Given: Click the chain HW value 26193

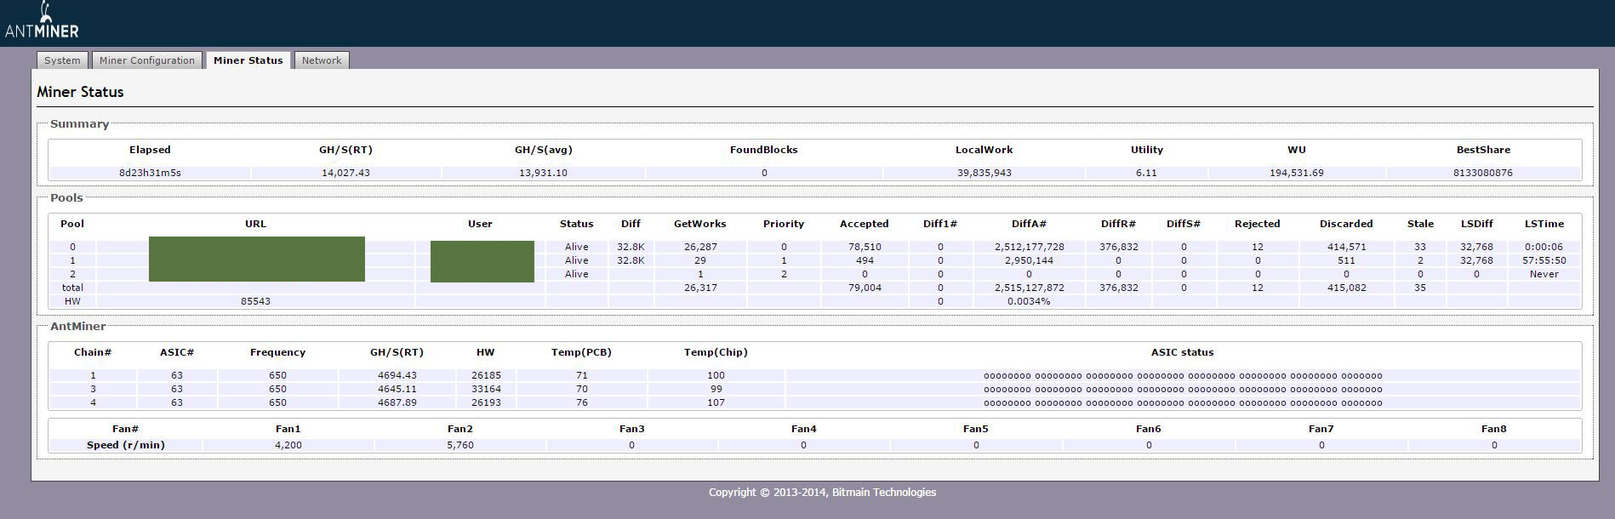Looking at the screenshot, I should pos(486,402).
